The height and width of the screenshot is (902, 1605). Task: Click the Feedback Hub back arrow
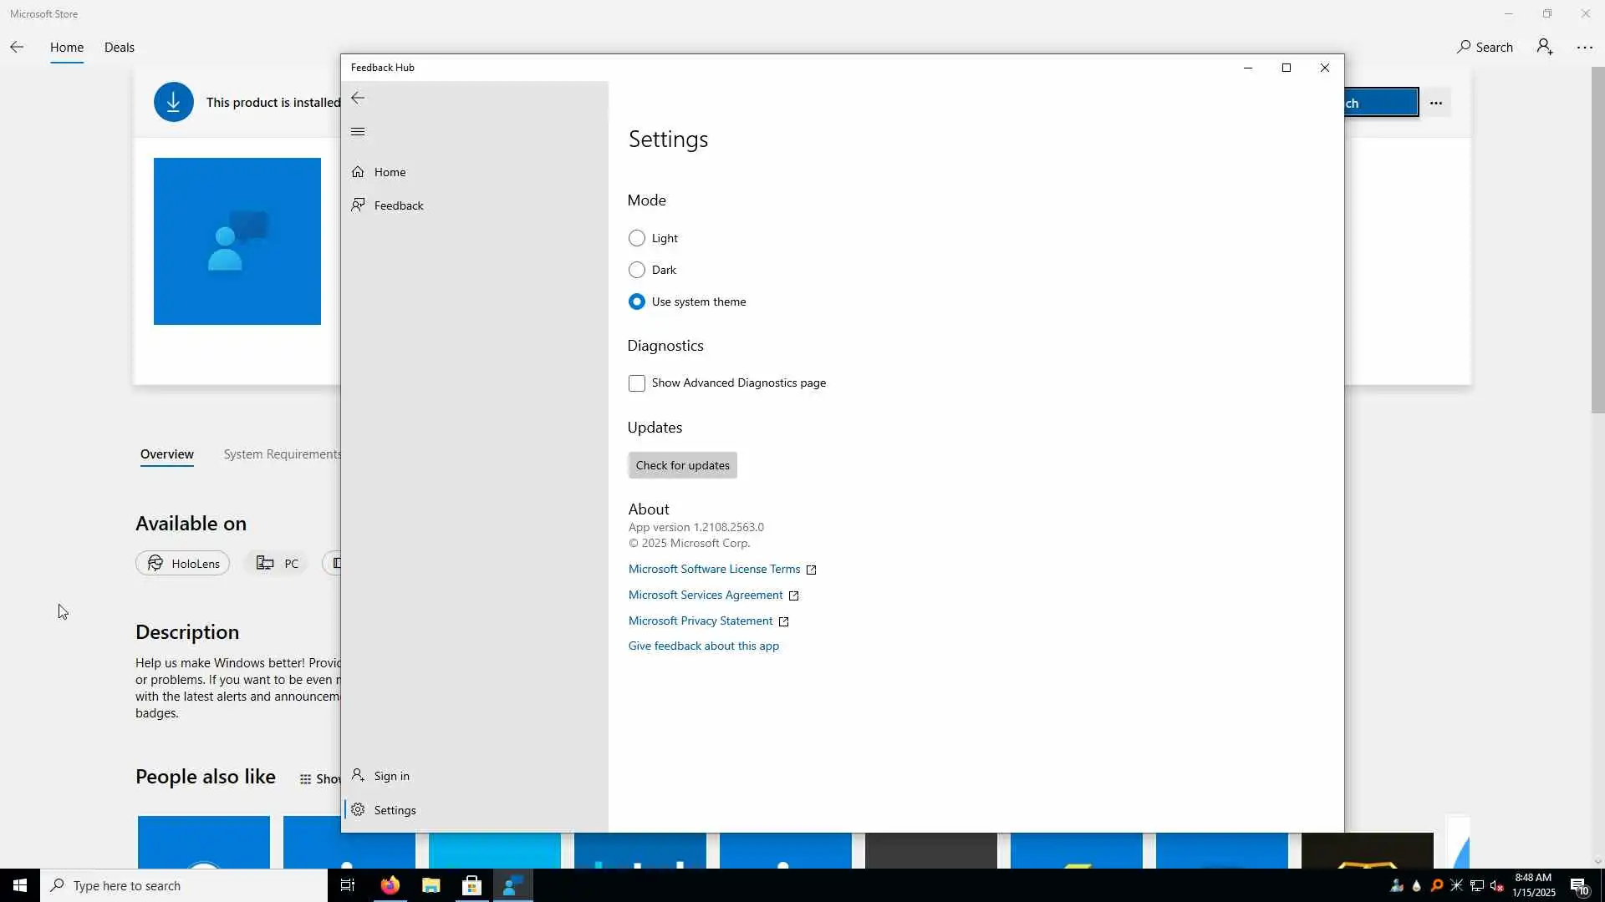[x=358, y=99]
